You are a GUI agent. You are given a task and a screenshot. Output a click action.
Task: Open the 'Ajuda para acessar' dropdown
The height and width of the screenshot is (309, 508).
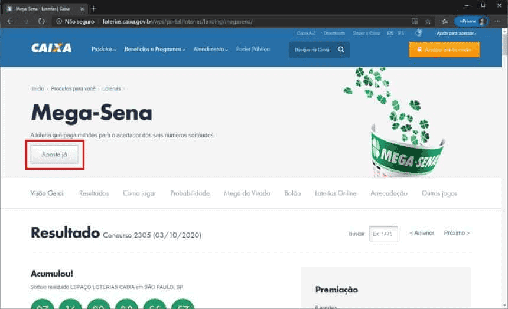[456, 34]
